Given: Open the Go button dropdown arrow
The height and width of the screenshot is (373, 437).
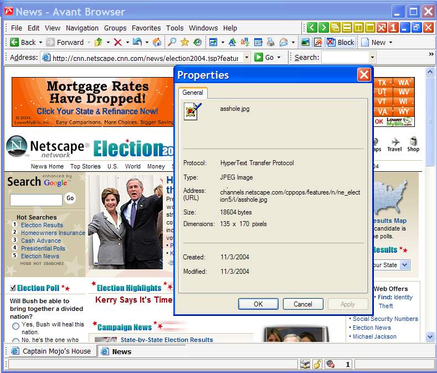Looking at the screenshot, I should (279, 58).
